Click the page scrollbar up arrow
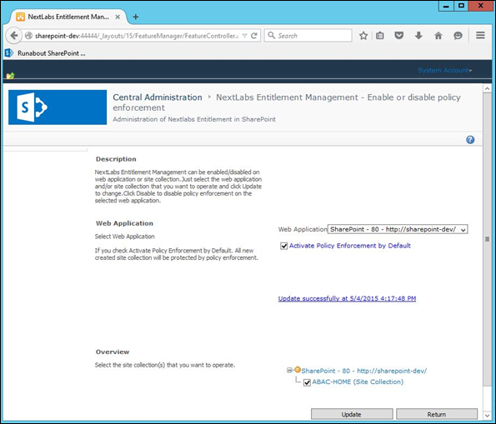Image resolution: width=496 pixels, height=424 pixels. [x=487, y=88]
